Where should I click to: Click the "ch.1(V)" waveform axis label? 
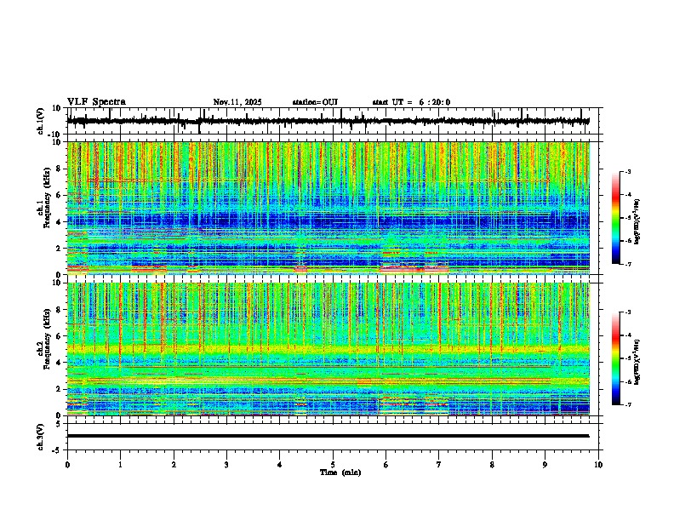41,121
